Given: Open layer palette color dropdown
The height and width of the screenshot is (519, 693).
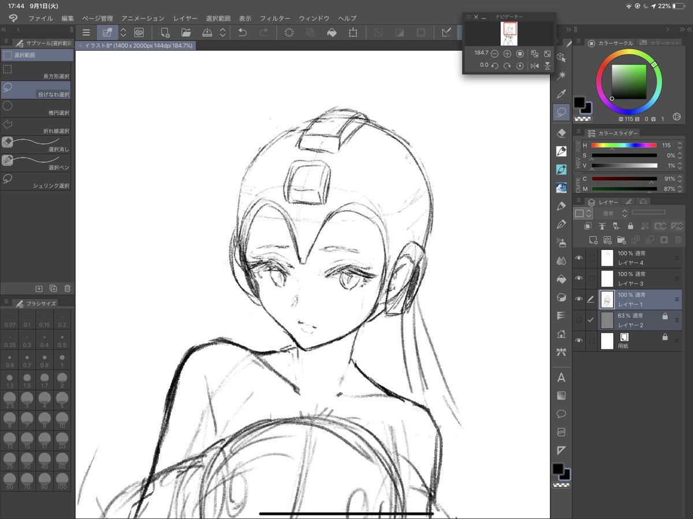Looking at the screenshot, I should [583, 213].
